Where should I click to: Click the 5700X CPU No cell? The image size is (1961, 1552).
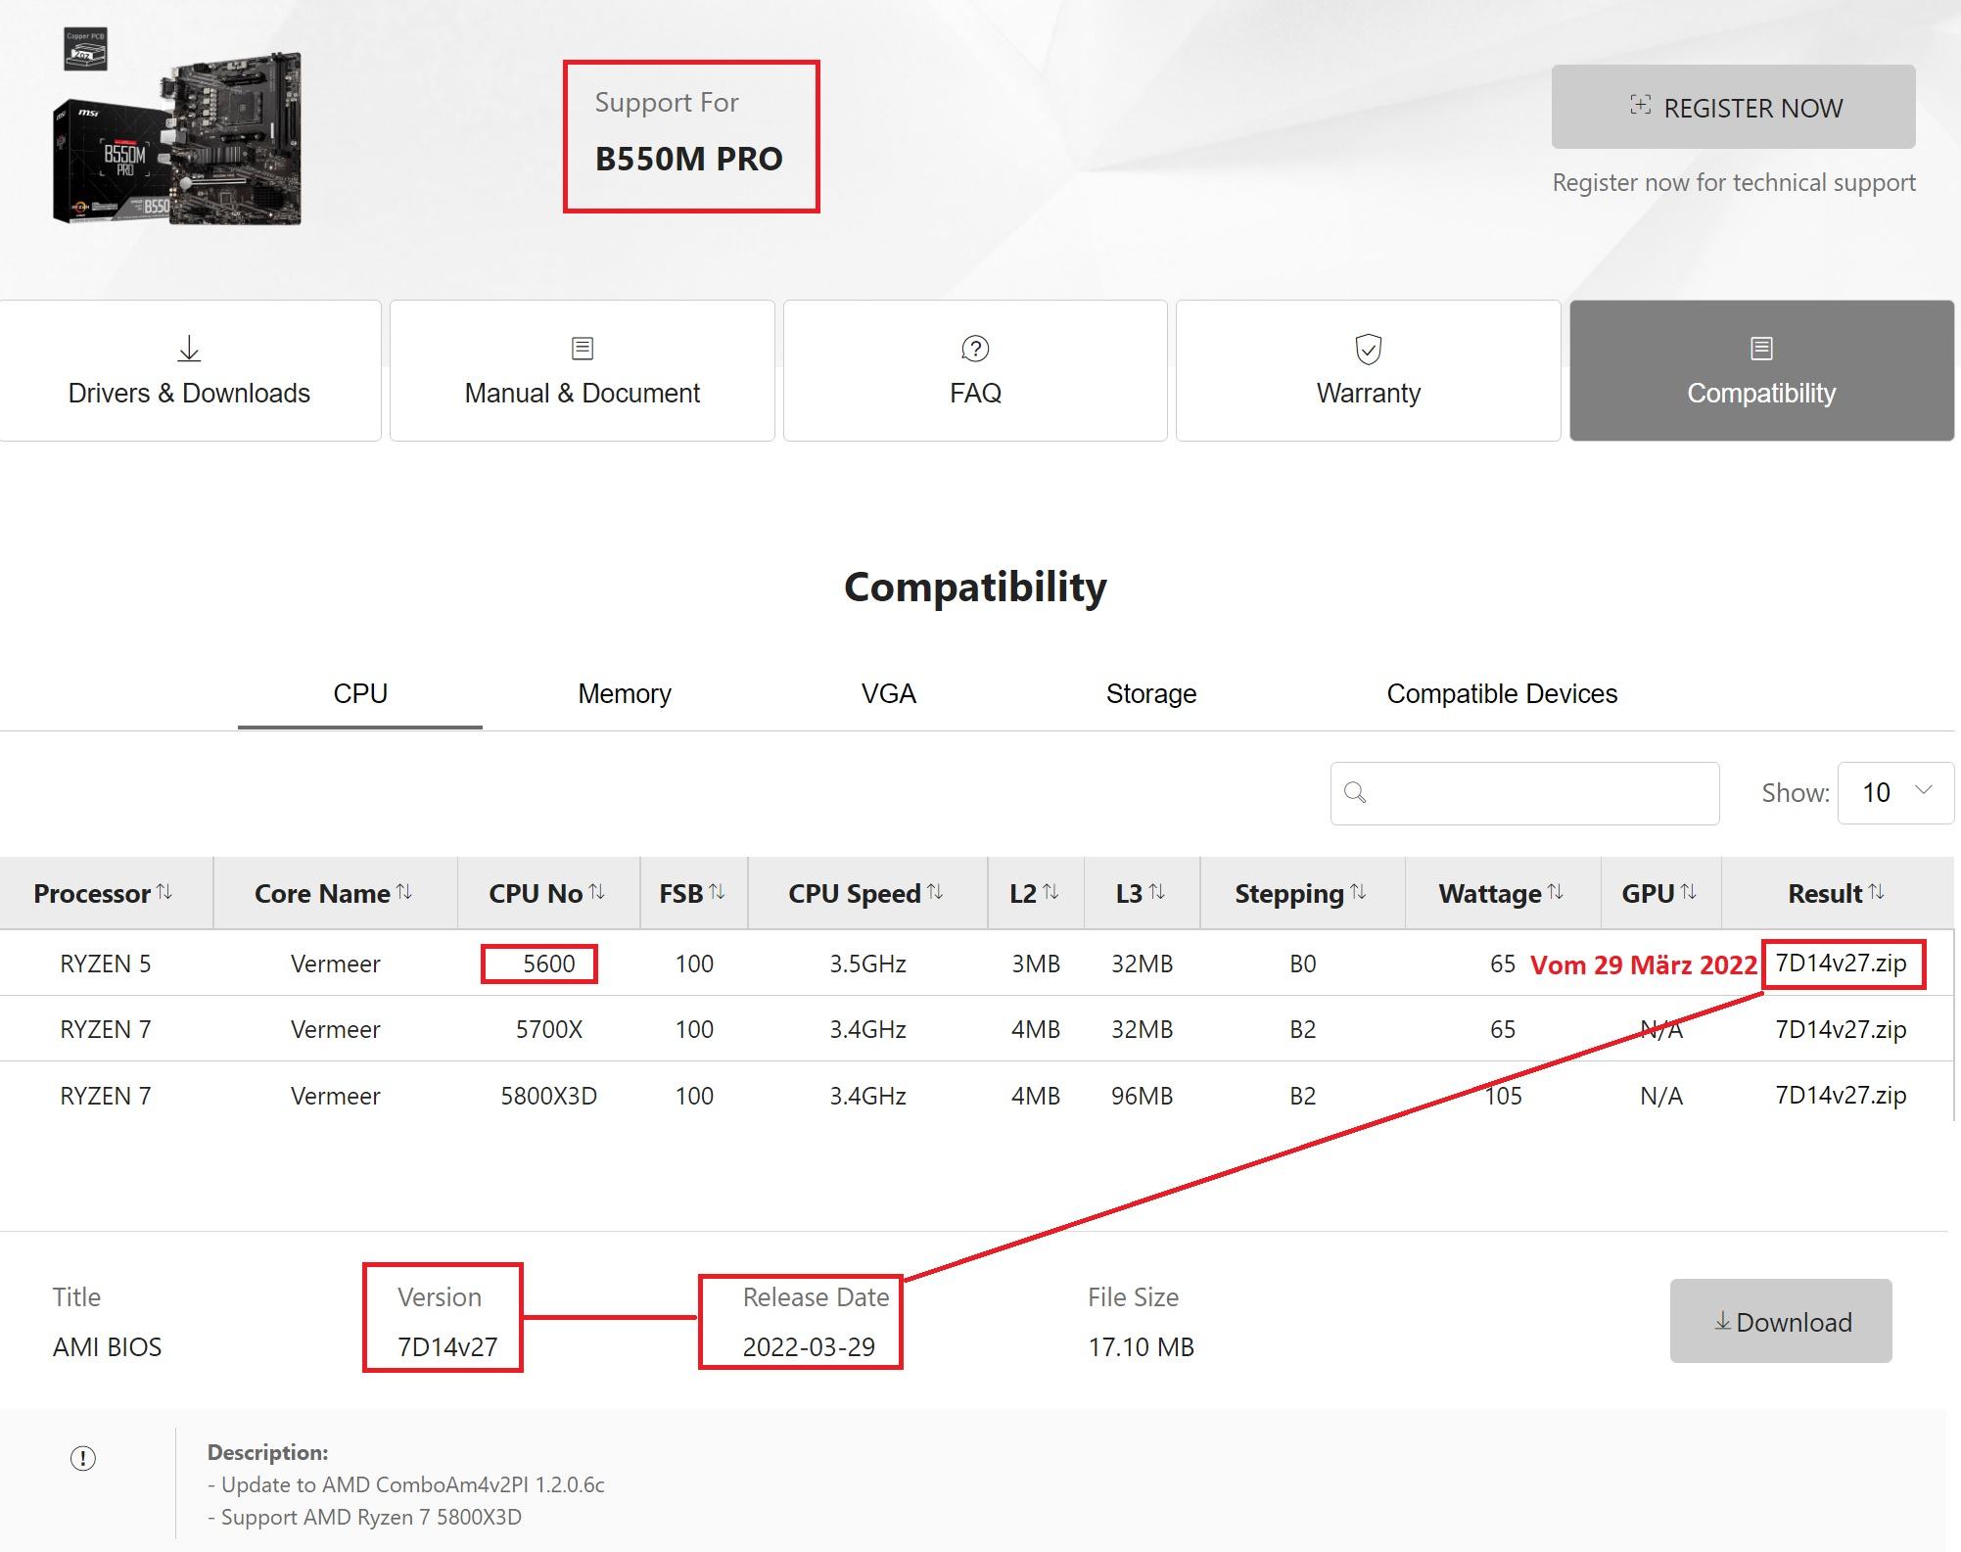tap(548, 1030)
